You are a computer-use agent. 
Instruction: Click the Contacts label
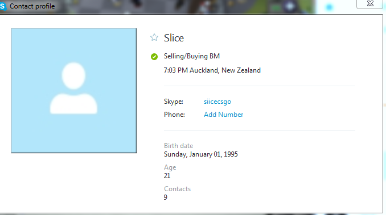point(177,189)
